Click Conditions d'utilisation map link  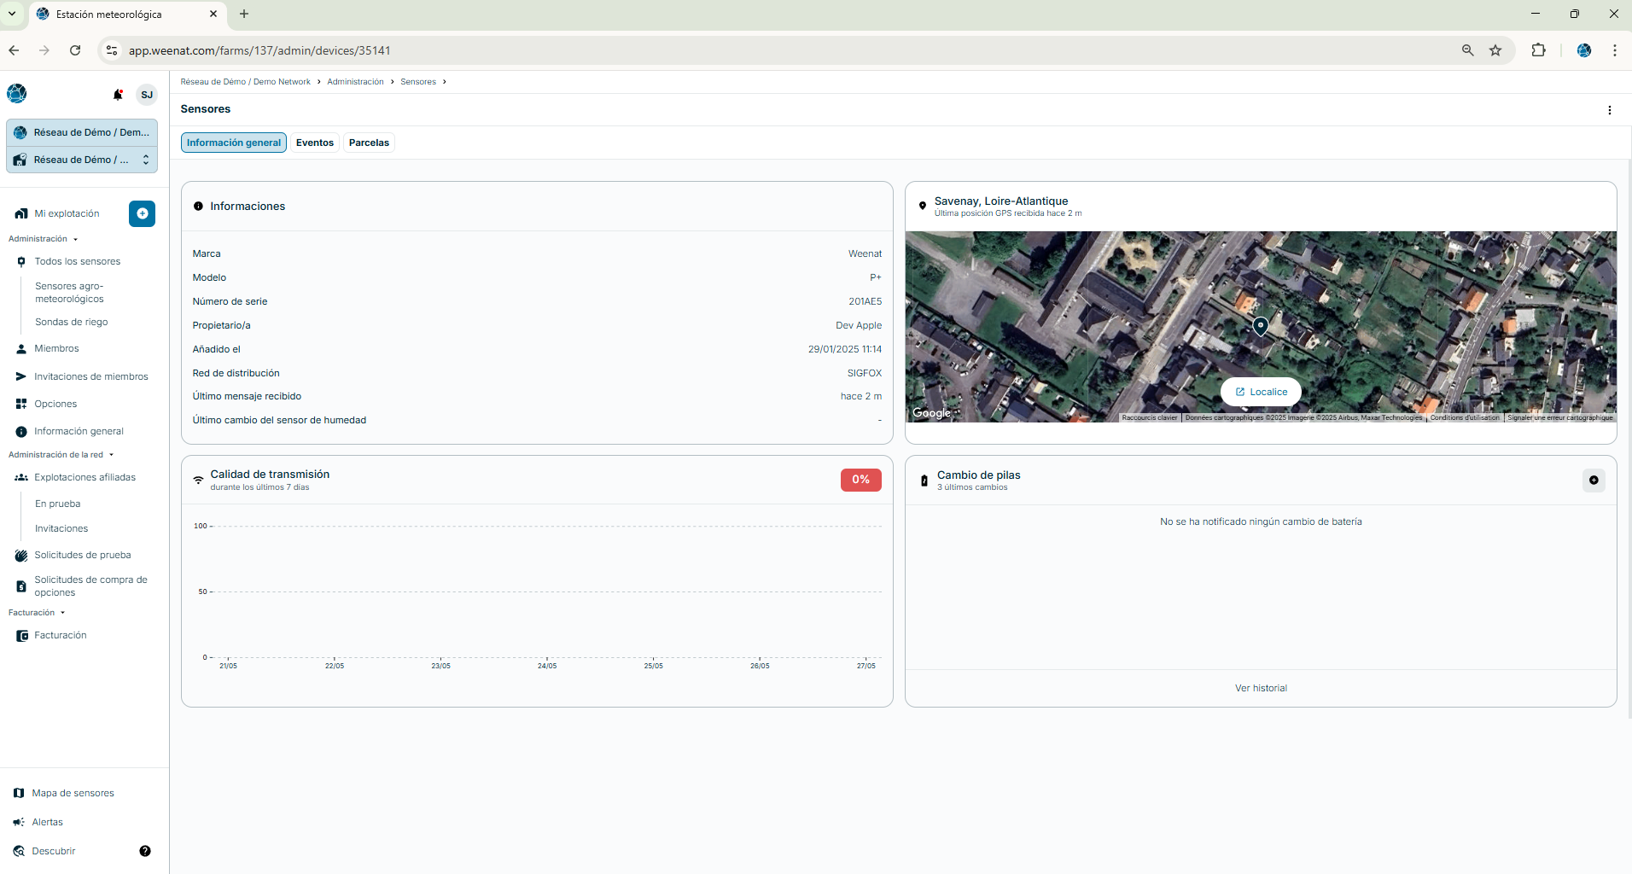(x=1465, y=417)
